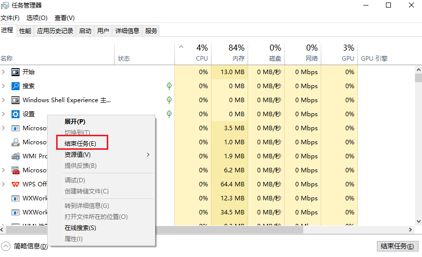
Task: Select the 进程 tab
Action: tap(7, 30)
